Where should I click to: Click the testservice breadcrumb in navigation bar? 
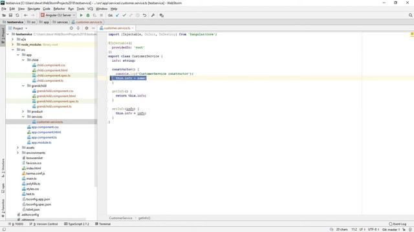(x=13, y=22)
